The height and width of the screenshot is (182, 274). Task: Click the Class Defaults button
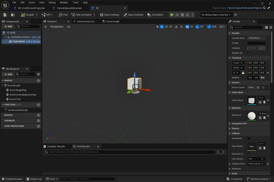click(x=133, y=15)
